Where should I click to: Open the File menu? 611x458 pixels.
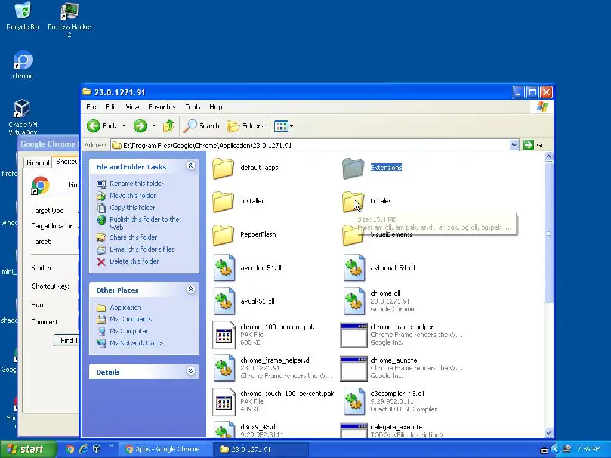(91, 107)
